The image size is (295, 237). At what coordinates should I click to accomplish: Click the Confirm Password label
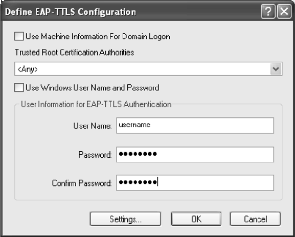tap(82, 183)
